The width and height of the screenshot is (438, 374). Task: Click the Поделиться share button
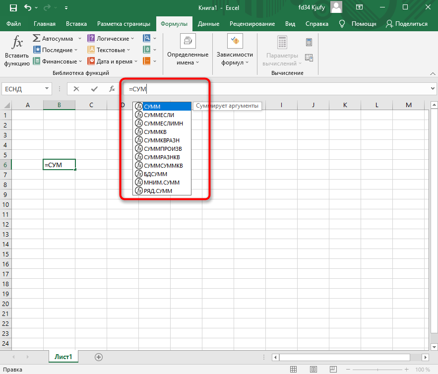pos(406,24)
